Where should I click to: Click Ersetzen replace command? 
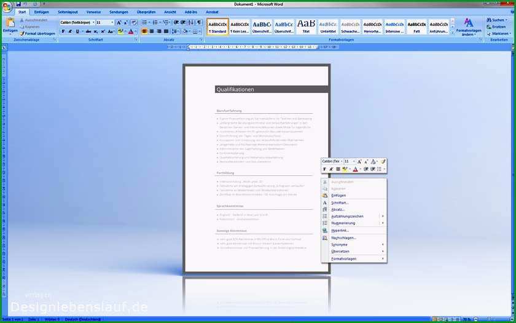(x=496, y=26)
